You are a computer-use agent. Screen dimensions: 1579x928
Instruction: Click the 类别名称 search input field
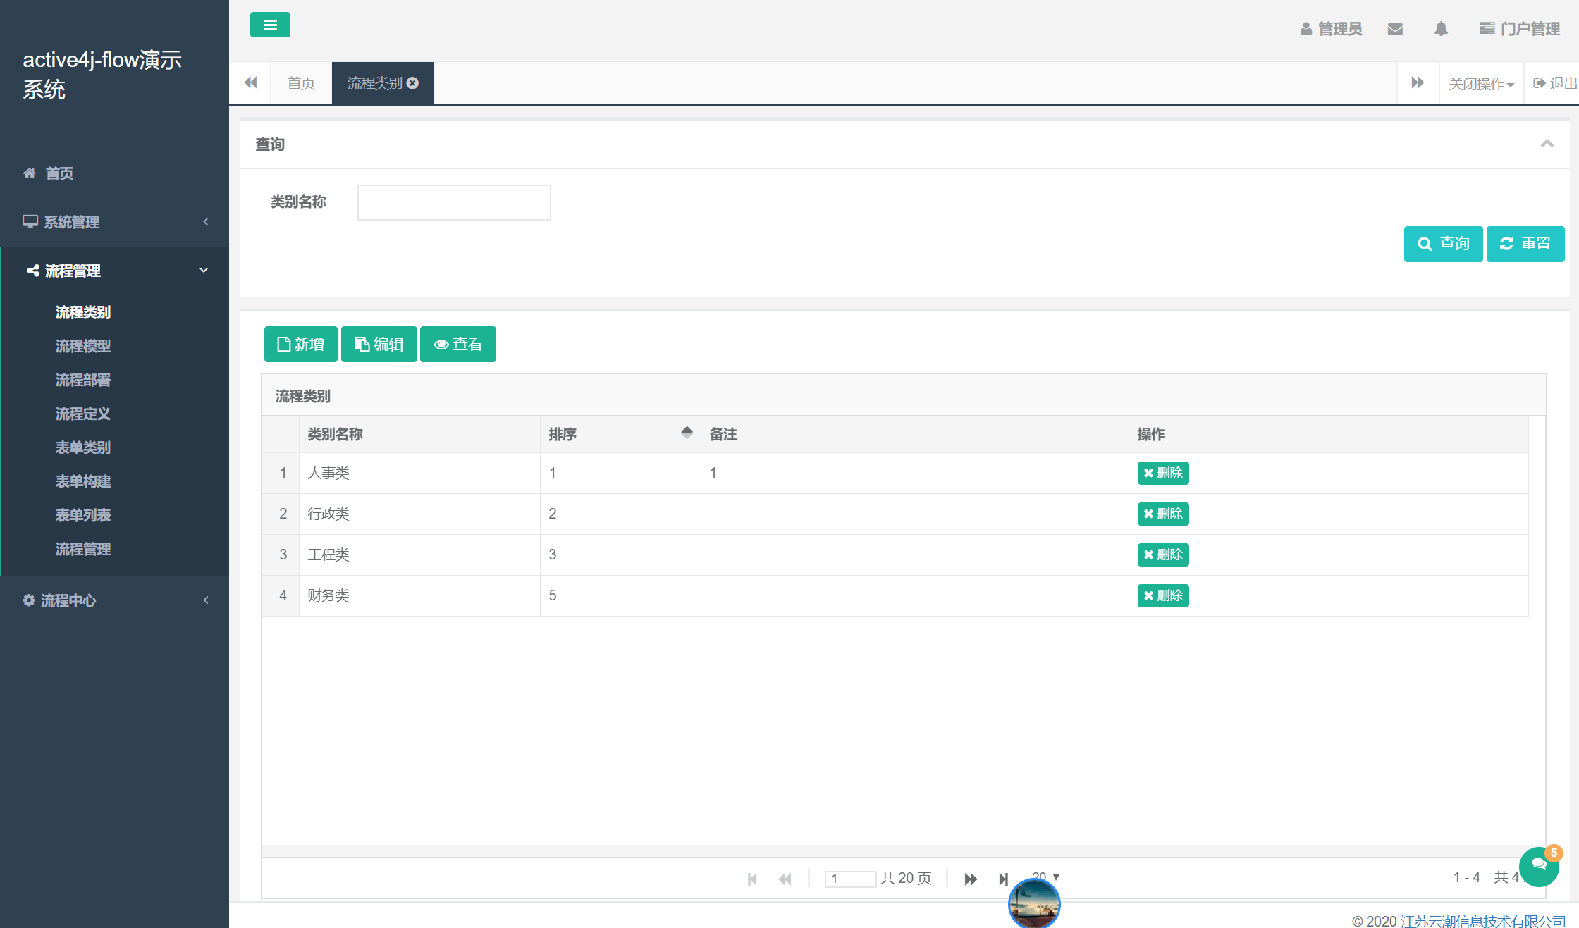click(454, 203)
